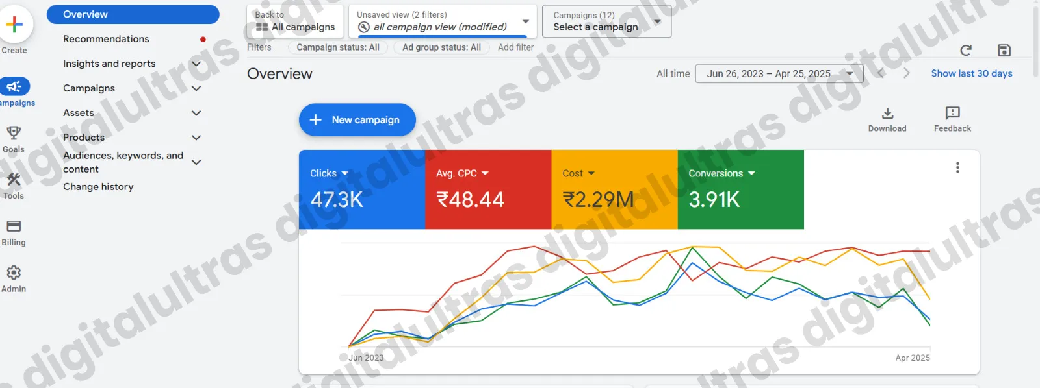Open the scorecard three-dot menu
Screen dimensions: 1040x388
click(957, 167)
